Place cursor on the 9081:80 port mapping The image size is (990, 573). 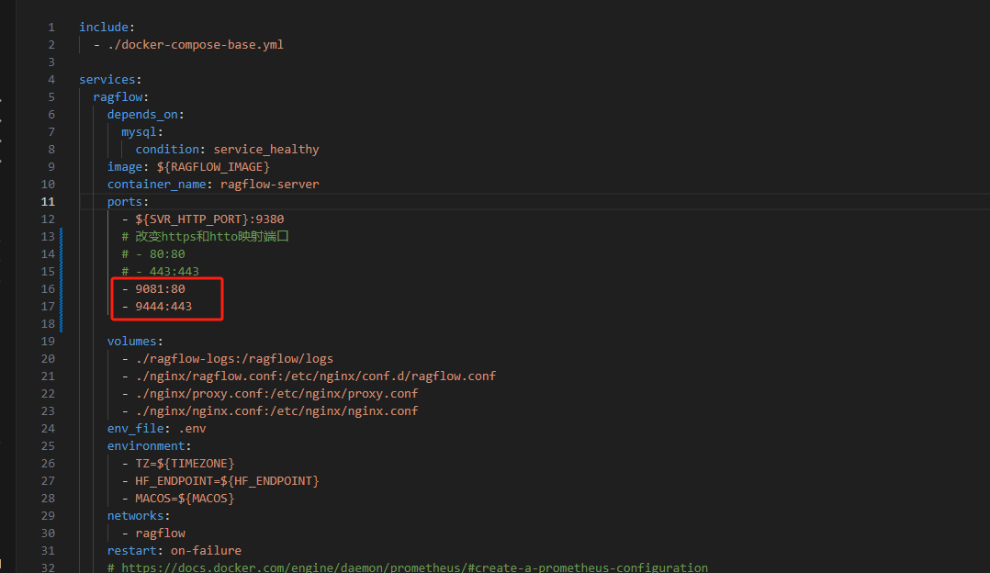click(x=160, y=288)
